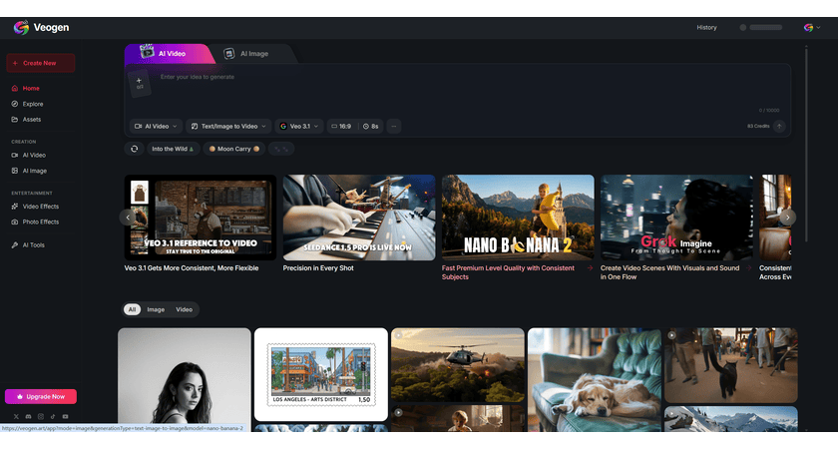The image size is (838, 449).
Task: Open the TikTok social icon
Action: 53,416
